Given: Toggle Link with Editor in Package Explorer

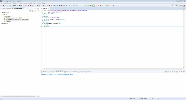Looking at the screenshot, I should click(x=32, y=11).
